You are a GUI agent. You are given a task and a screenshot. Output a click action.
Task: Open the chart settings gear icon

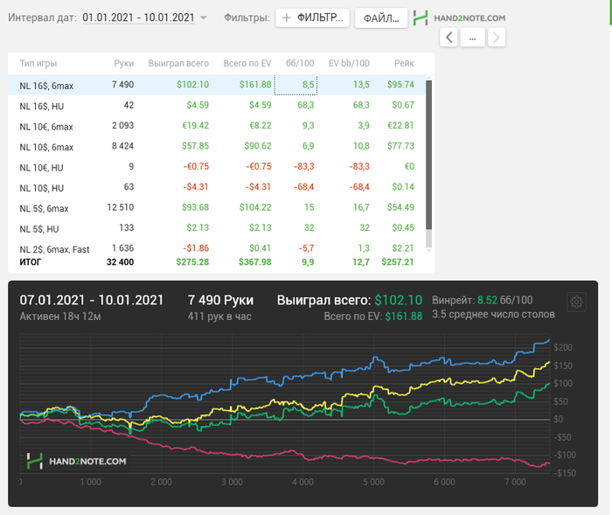pyautogui.click(x=576, y=302)
